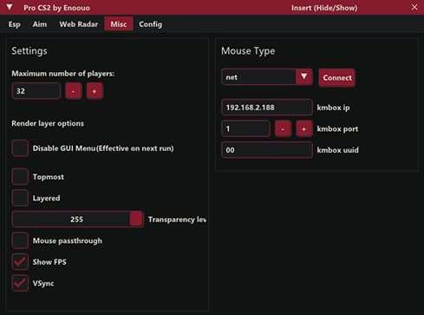Click the maximum players input field
The width and height of the screenshot is (424, 315).
36,91
